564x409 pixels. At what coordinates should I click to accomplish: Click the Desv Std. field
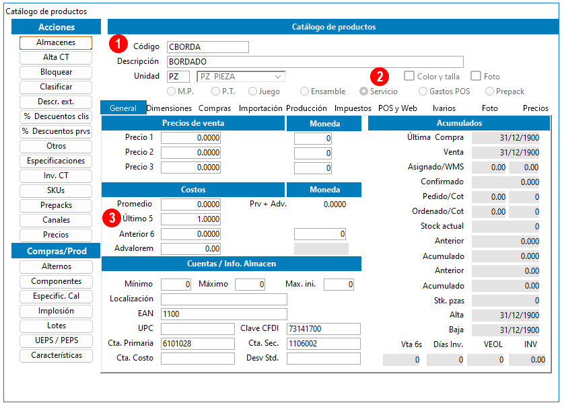click(324, 359)
